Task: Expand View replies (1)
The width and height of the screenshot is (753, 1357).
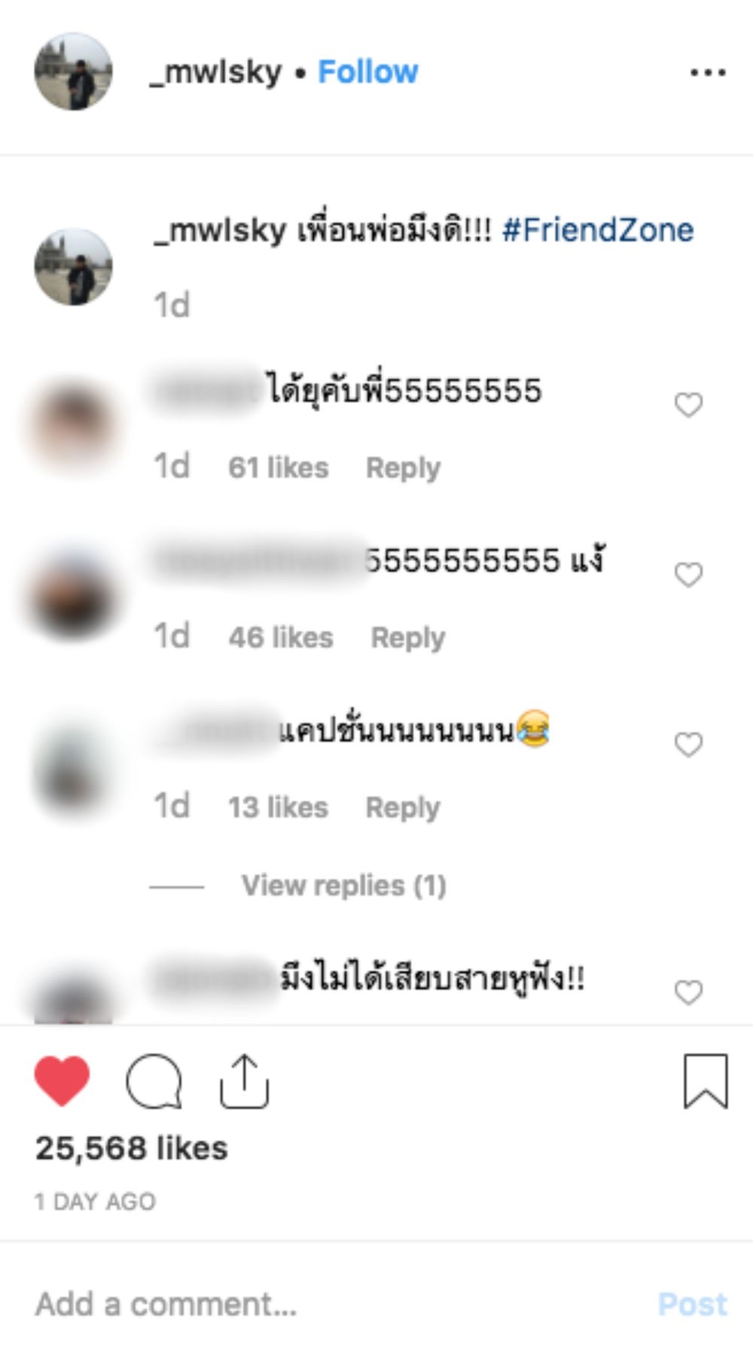Action: point(343,886)
